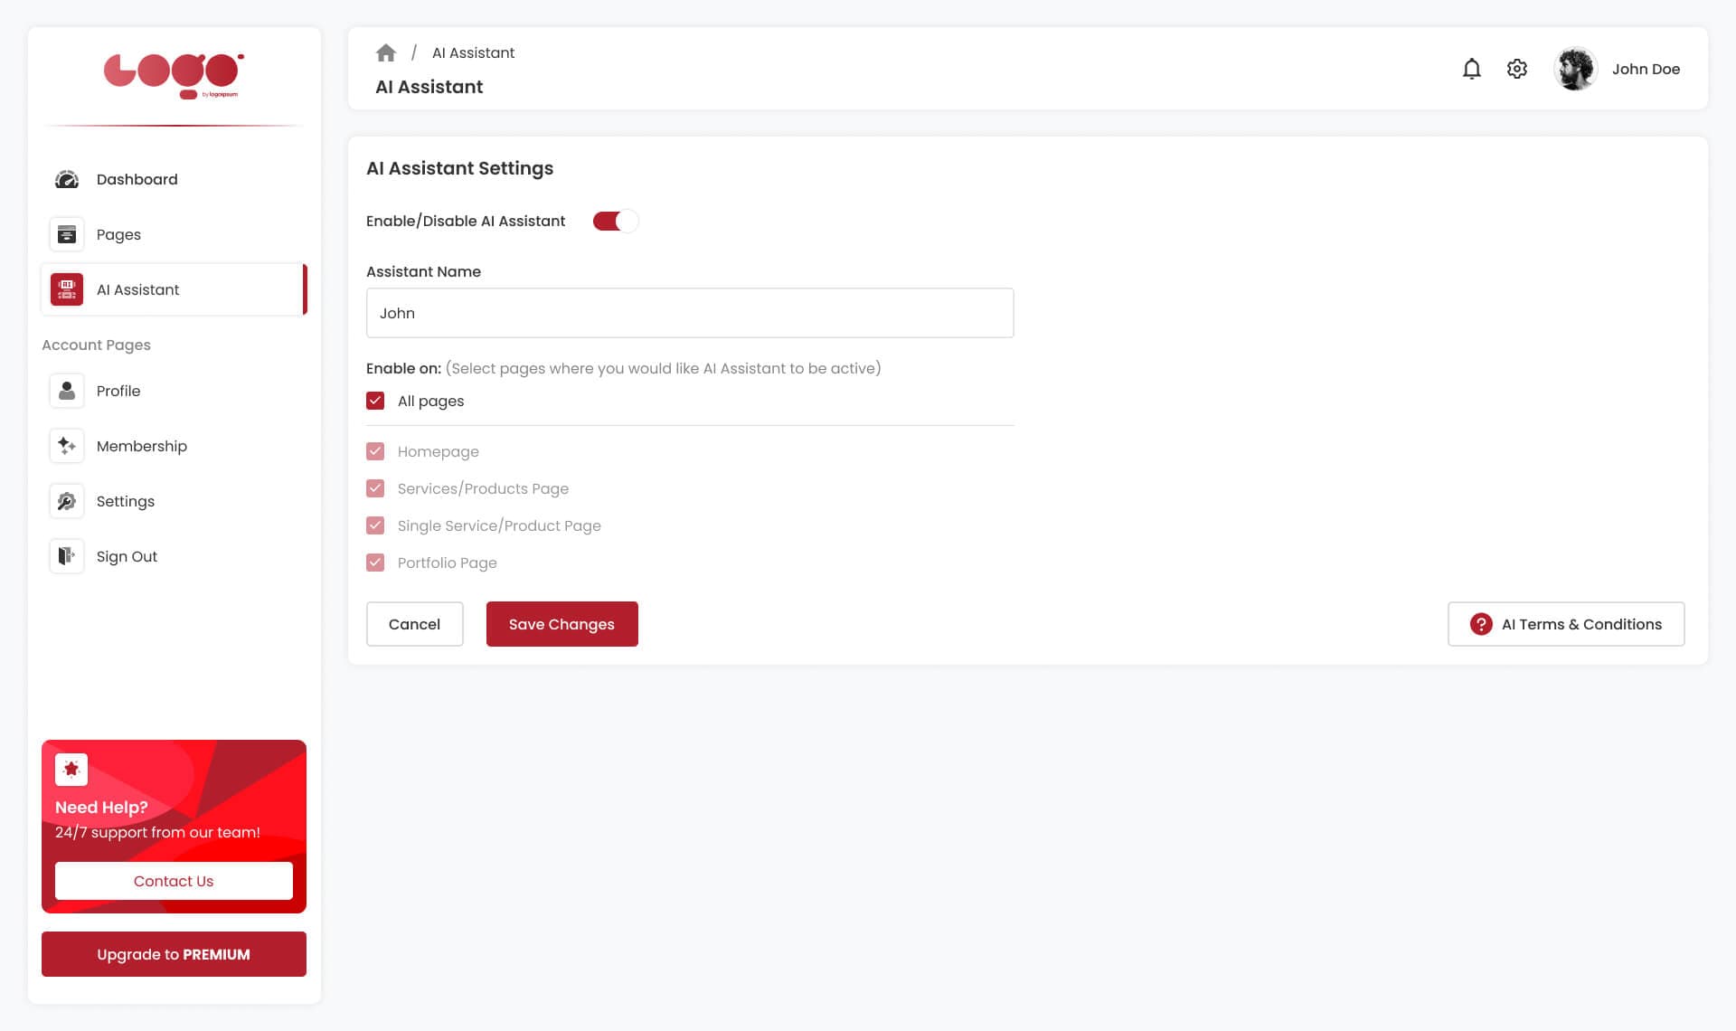Toggle the Homepage checkbox
The image size is (1736, 1031).
375,451
